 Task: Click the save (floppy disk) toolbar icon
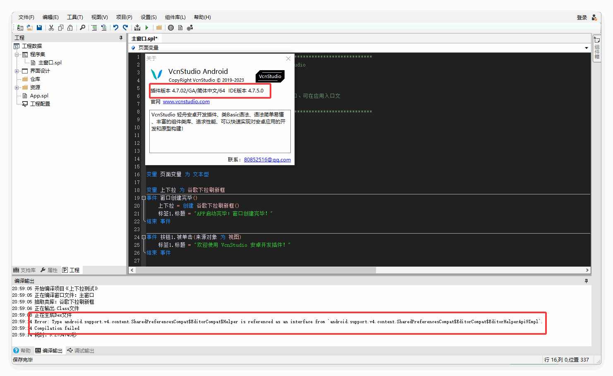click(39, 28)
